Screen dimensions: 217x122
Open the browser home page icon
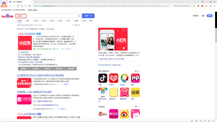[22, 6]
